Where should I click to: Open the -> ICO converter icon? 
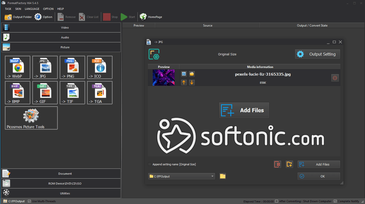100,67
